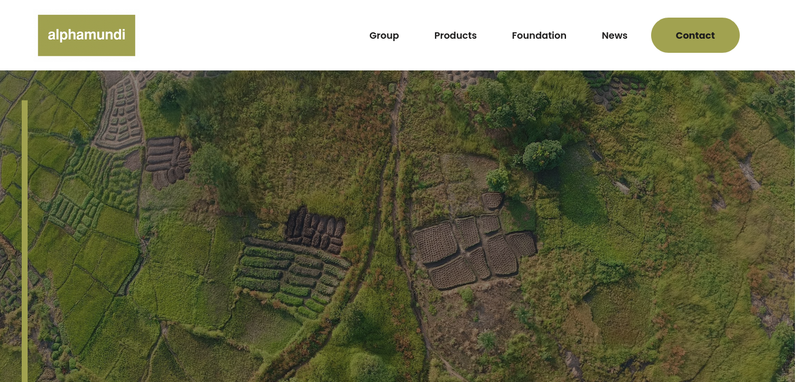Click the letter 'a' starting alphamundi logo

click(x=51, y=36)
